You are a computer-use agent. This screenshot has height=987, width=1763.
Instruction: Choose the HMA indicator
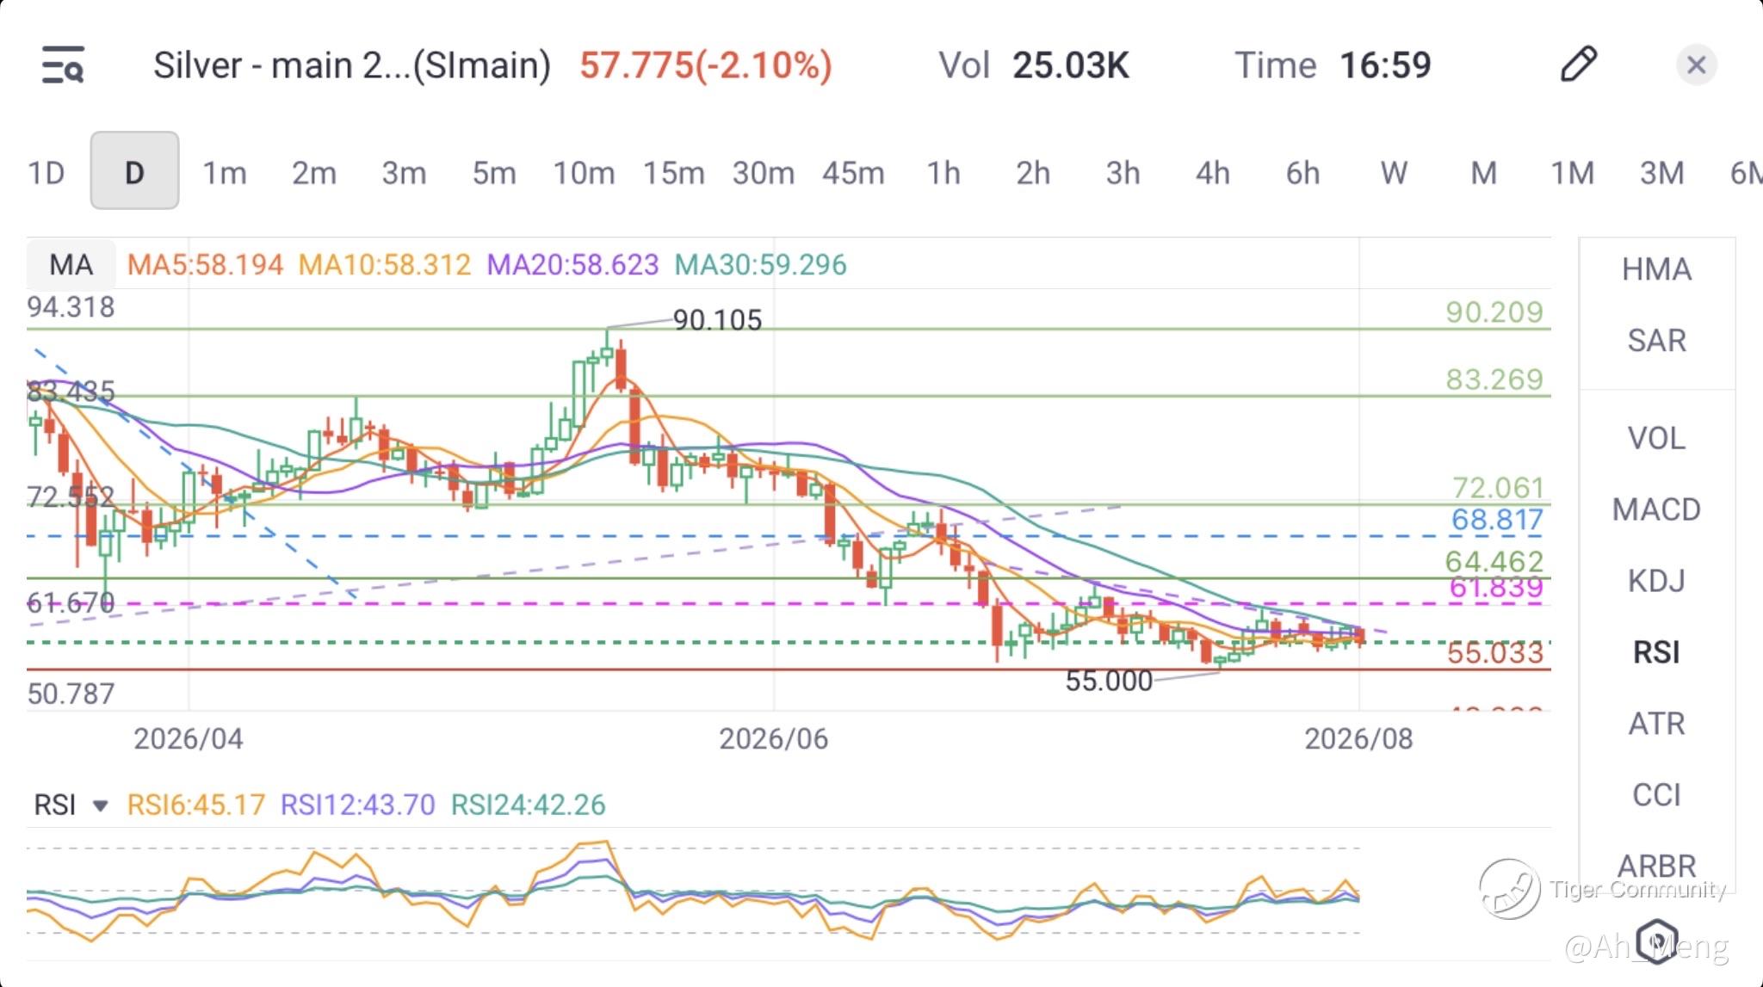coord(1656,269)
